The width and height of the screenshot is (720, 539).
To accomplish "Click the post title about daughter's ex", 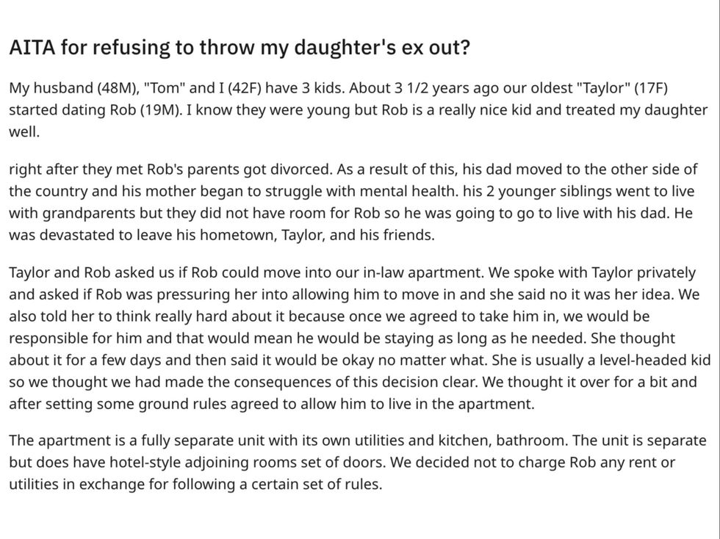I will [x=240, y=48].
